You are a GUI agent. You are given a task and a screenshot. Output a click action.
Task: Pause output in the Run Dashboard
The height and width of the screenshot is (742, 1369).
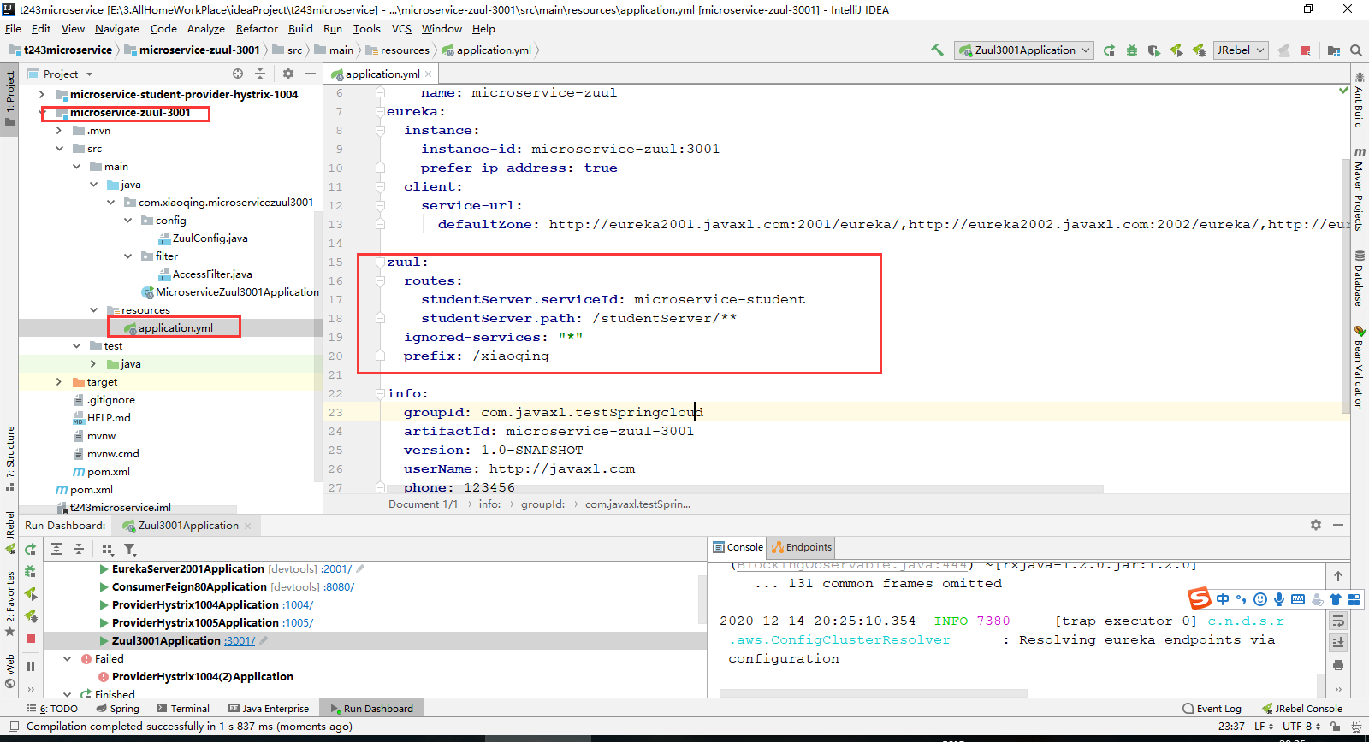click(x=31, y=667)
